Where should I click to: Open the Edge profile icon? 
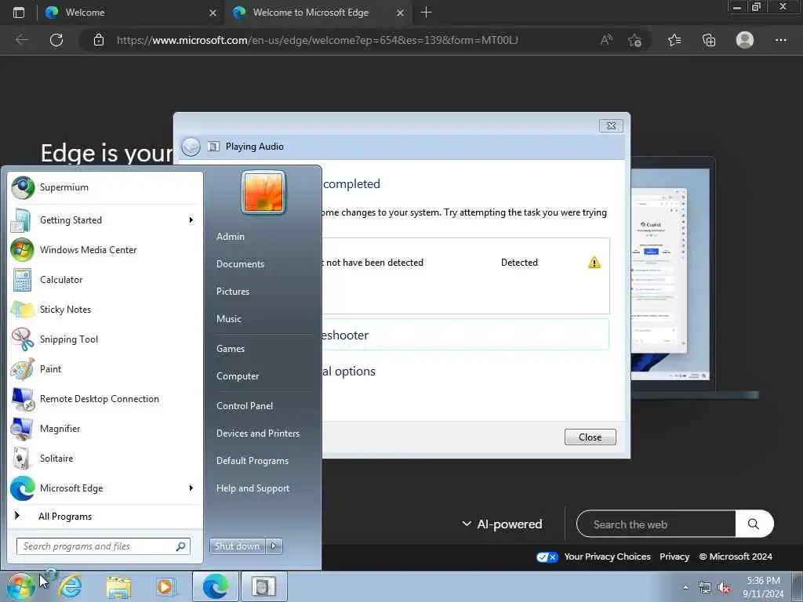(745, 40)
